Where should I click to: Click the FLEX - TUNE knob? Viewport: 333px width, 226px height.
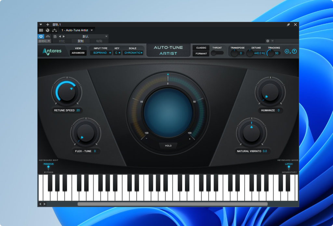click(x=86, y=133)
